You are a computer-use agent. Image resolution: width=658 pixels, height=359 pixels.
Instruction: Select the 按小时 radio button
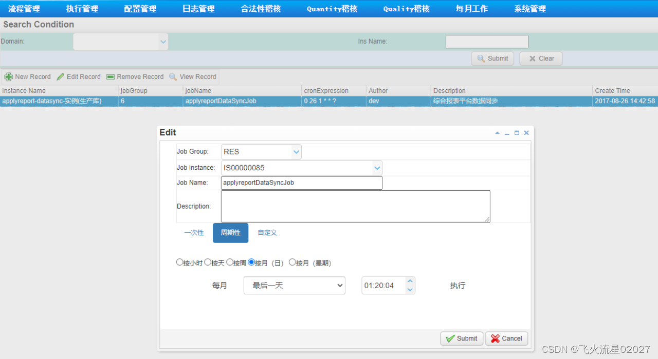[179, 262]
